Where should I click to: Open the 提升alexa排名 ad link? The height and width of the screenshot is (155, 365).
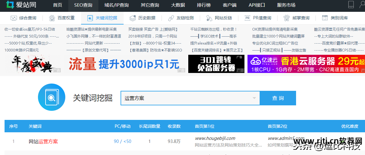[213, 43]
